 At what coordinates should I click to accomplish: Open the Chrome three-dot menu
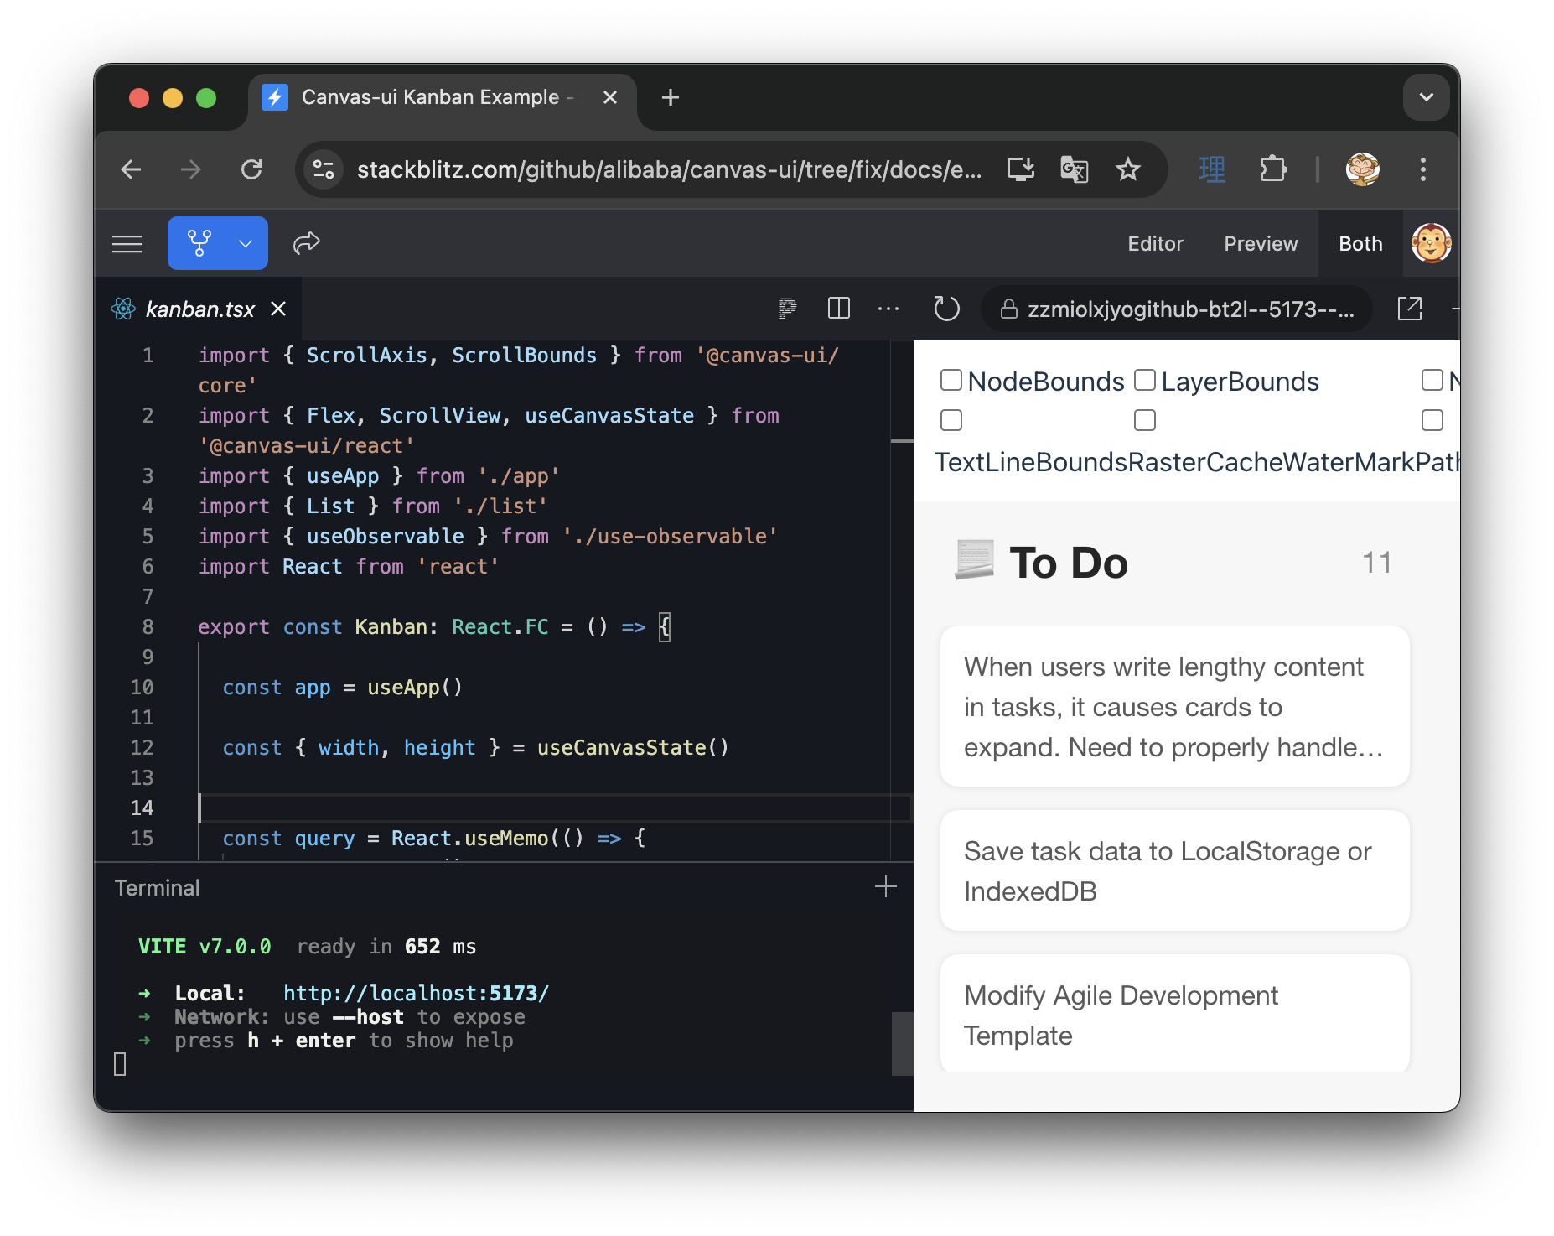tap(1422, 170)
